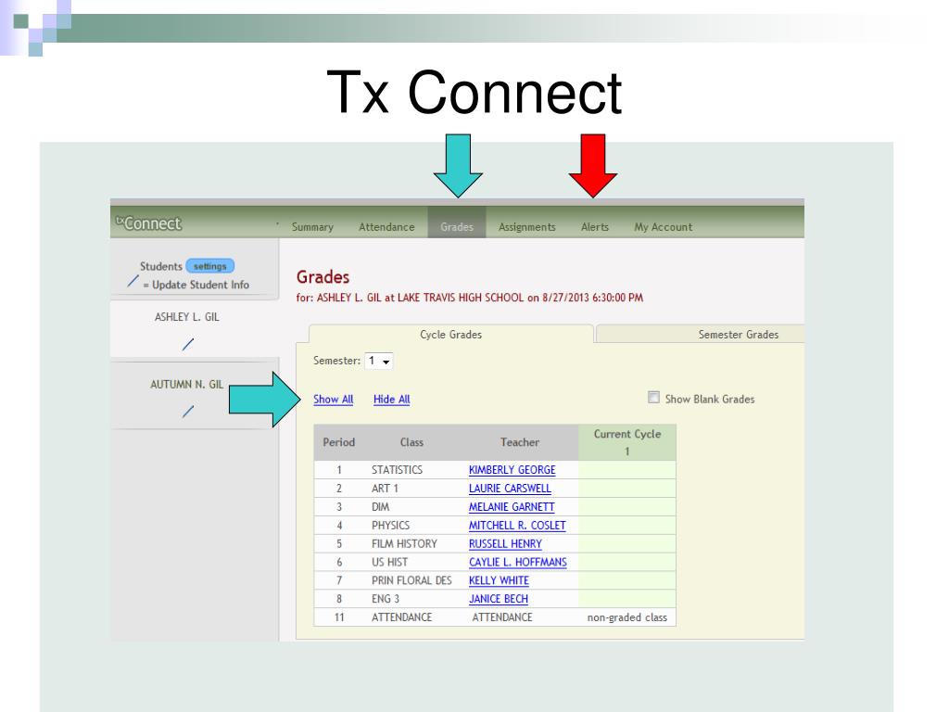This screenshot has height=712, width=949.
Task: Click the non-graded class cell
Action: (x=627, y=617)
